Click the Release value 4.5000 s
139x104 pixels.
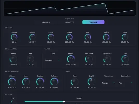coord(54,88)
